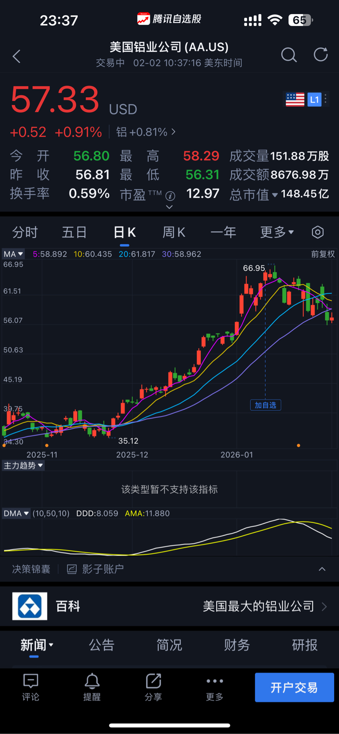The width and height of the screenshot is (339, 734).
Task: Tap the Wi-Fi status icon
Action: 275,20
